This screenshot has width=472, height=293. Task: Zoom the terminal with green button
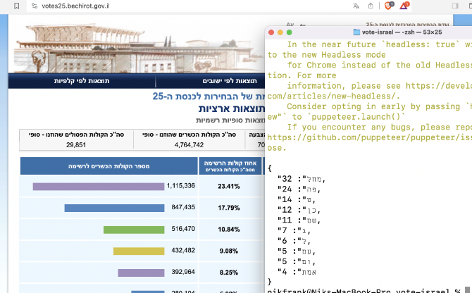click(x=290, y=32)
